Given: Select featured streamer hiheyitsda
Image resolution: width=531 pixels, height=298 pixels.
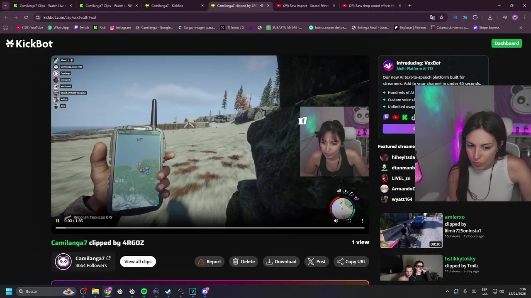Looking at the screenshot, I should (x=397, y=157).
